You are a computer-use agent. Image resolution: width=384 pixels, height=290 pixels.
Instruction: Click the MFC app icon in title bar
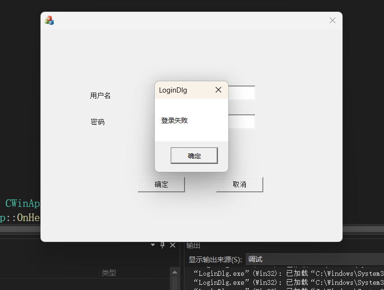tap(49, 20)
